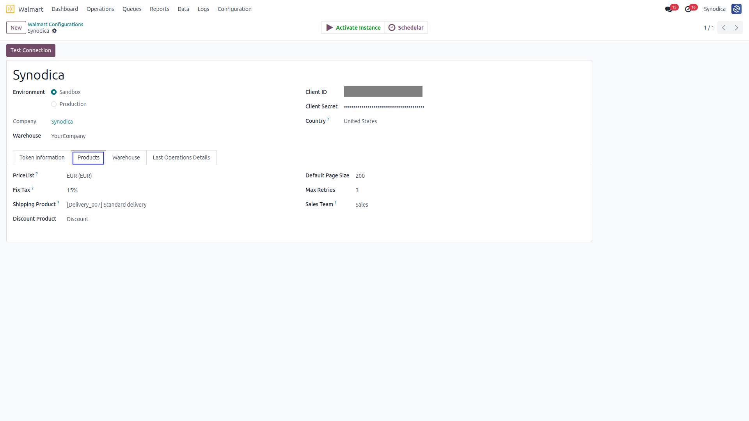The height and width of the screenshot is (421, 749).
Task: Open the Reports menu
Action: click(160, 9)
